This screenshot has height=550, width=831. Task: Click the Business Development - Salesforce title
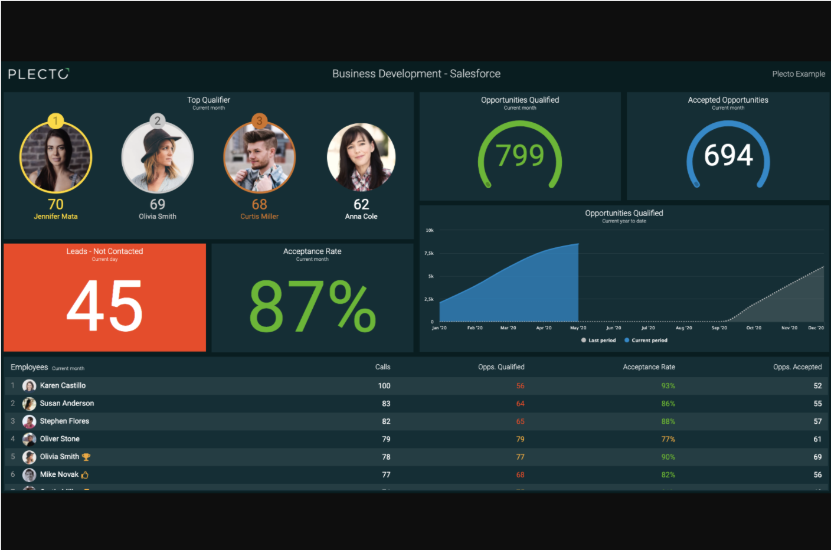coord(416,74)
